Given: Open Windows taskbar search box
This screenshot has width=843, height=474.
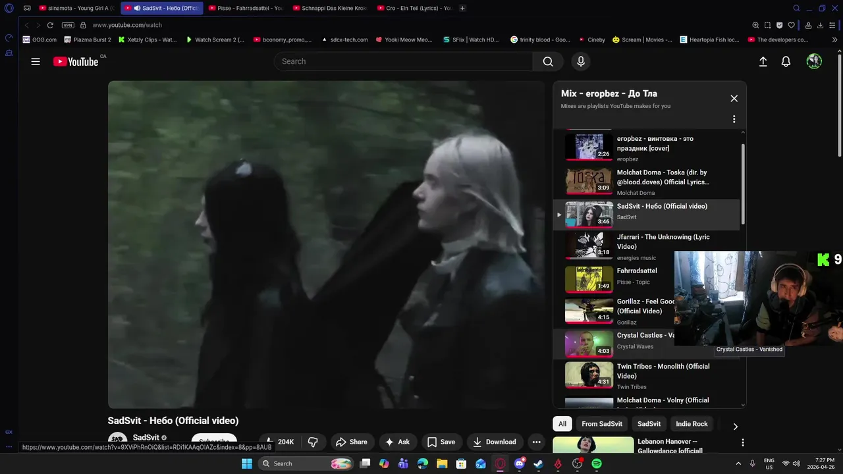Looking at the screenshot, I should 306,463.
